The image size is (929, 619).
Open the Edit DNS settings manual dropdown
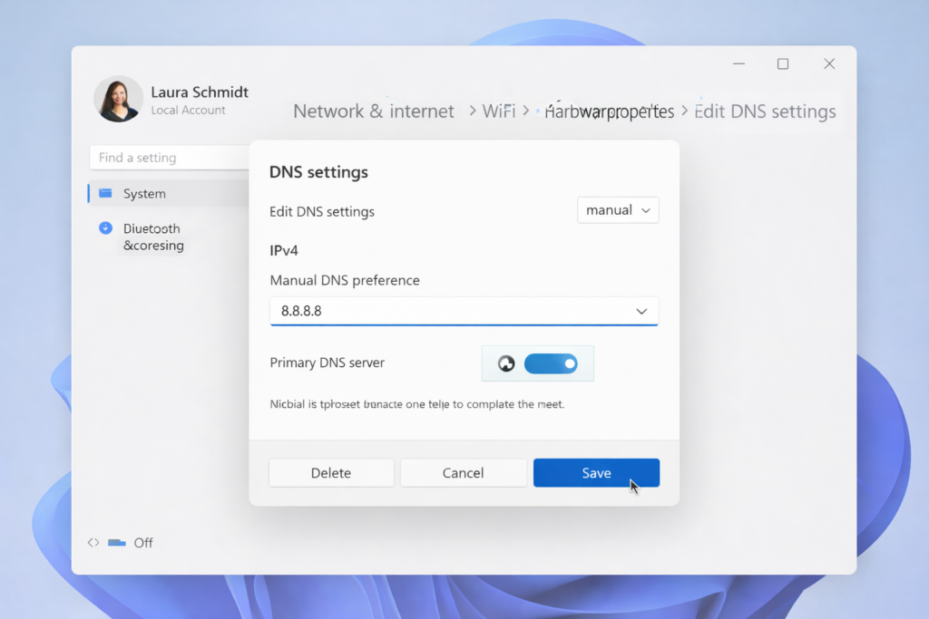[618, 210]
